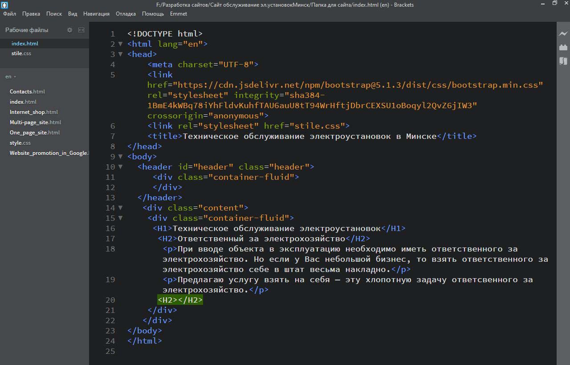The width and height of the screenshot is (570, 365).
Task: Fold the body tag on line 9
Action: pos(120,157)
